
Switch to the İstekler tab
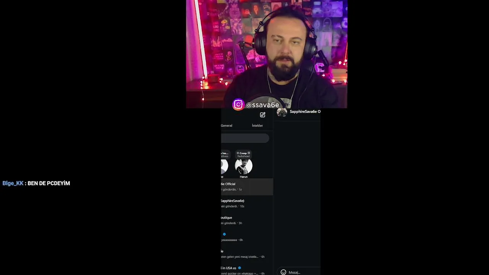[257, 125]
